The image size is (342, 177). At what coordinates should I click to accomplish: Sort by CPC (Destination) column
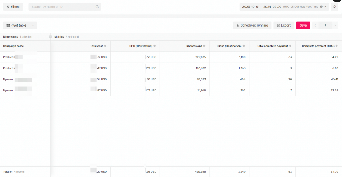coord(155,46)
